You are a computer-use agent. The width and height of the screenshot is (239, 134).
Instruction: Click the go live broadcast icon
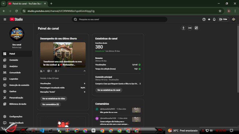click(190, 28)
